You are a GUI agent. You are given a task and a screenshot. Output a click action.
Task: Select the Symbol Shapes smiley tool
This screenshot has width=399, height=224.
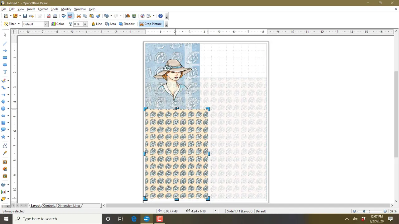(x=4, y=109)
